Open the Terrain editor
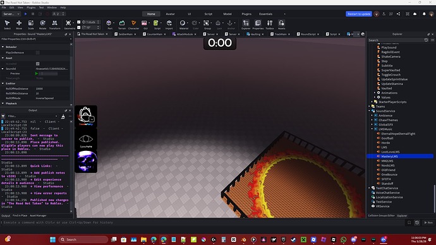 tap(122, 25)
